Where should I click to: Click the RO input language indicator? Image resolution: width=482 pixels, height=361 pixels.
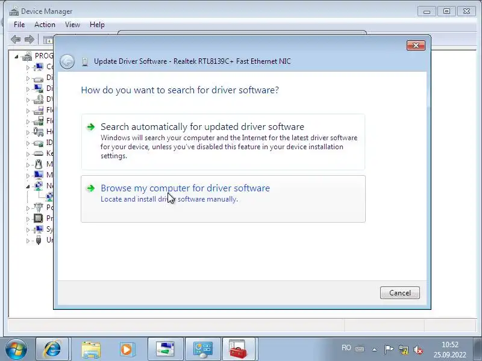346,348
